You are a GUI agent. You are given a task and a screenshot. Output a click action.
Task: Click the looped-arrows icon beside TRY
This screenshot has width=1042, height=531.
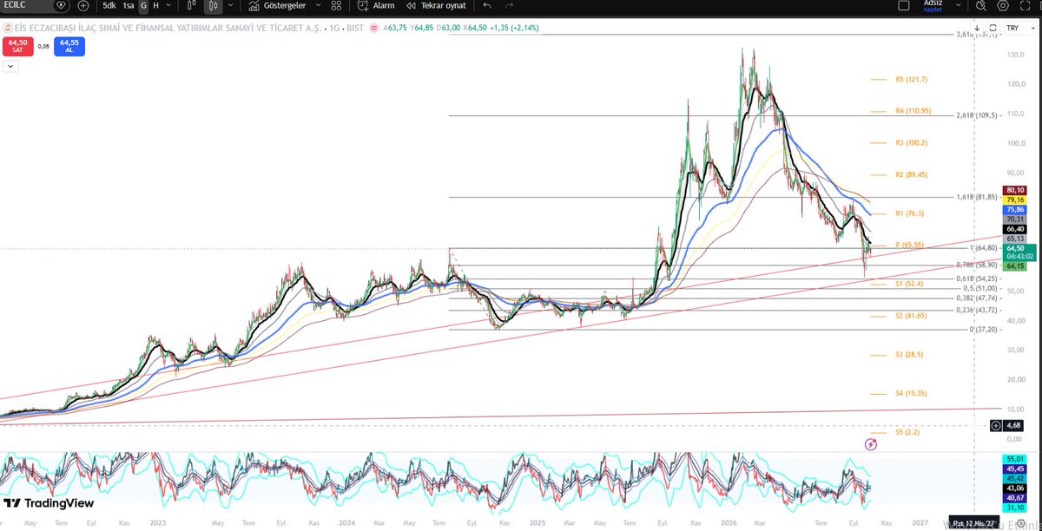click(x=992, y=28)
